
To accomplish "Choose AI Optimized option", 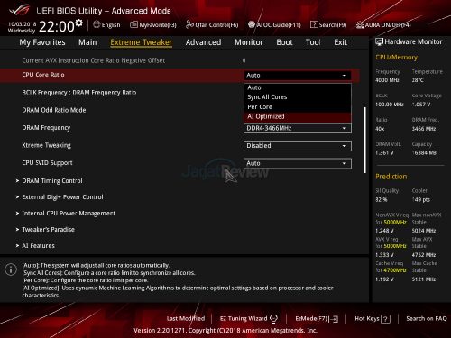I will (298, 116).
